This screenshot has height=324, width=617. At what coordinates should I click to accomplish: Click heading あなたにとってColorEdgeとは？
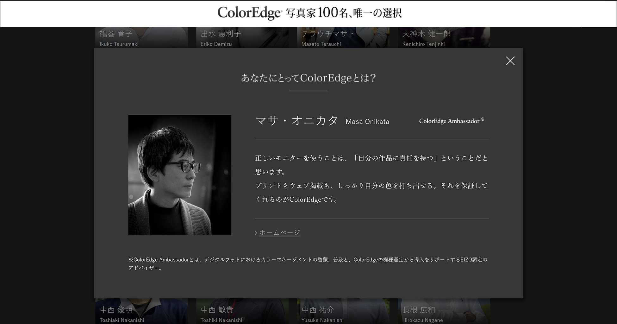point(308,78)
